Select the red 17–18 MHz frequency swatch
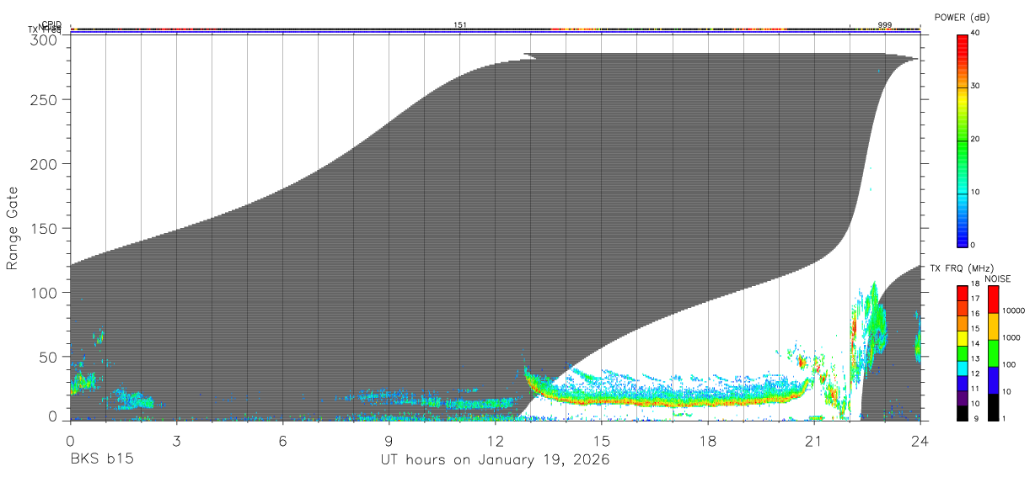The height and width of the screenshot is (477, 1035). point(962,293)
